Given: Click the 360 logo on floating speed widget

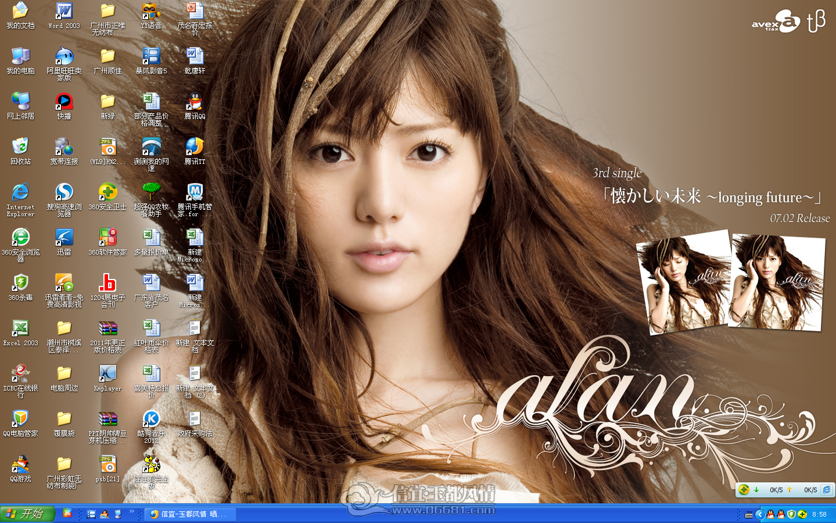Looking at the screenshot, I should tap(744, 490).
